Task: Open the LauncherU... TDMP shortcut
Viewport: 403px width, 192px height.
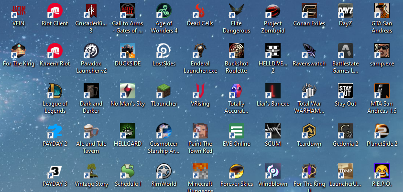Action: (346, 171)
